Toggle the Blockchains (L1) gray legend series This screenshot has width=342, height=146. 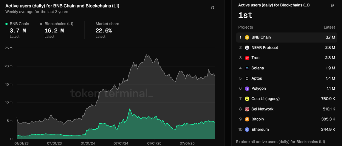click(57, 24)
